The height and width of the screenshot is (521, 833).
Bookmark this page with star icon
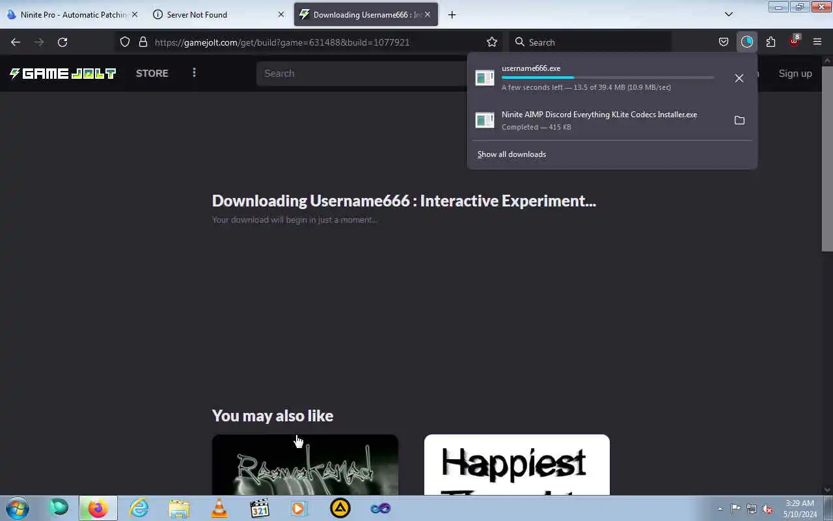[492, 42]
